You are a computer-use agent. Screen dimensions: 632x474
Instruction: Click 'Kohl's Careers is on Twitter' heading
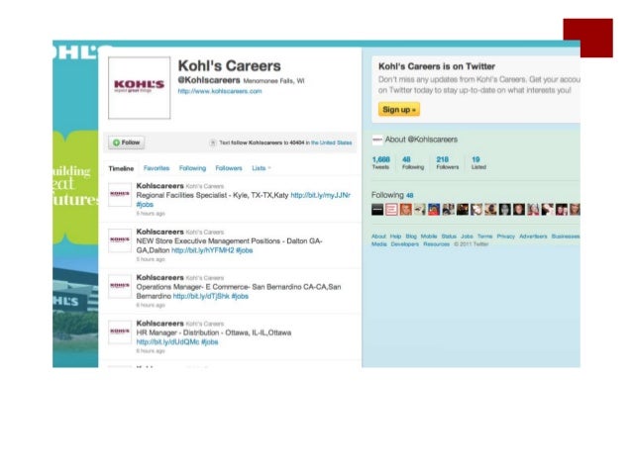[437, 66]
